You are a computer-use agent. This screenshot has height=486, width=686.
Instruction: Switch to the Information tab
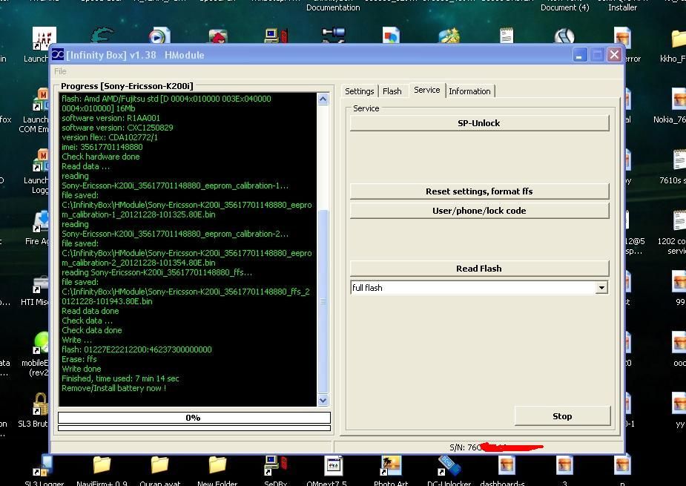(470, 91)
